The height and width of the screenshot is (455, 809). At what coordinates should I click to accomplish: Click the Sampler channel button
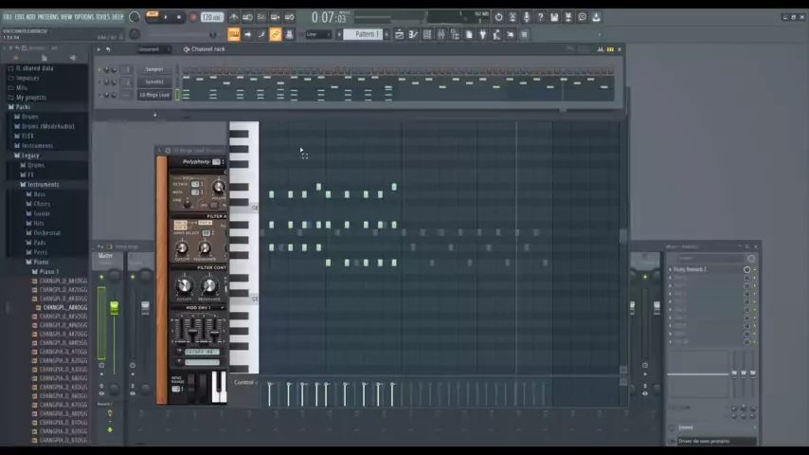154,69
